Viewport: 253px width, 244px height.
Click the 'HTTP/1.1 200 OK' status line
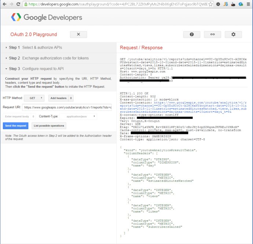tap(134, 93)
